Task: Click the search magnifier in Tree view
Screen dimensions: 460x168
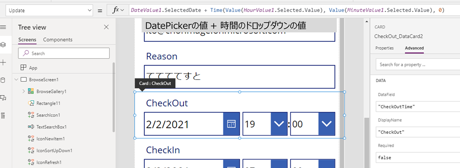Action: tap(26, 53)
